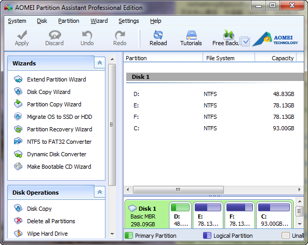This screenshot has height=245, width=308.
Task: Click the Extend Partition Wizard icon
Action: (x=18, y=79)
